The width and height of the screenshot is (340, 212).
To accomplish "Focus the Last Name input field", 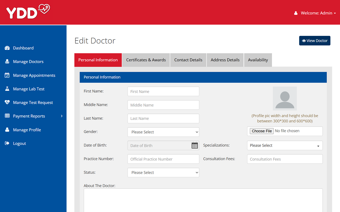I will tap(163, 118).
